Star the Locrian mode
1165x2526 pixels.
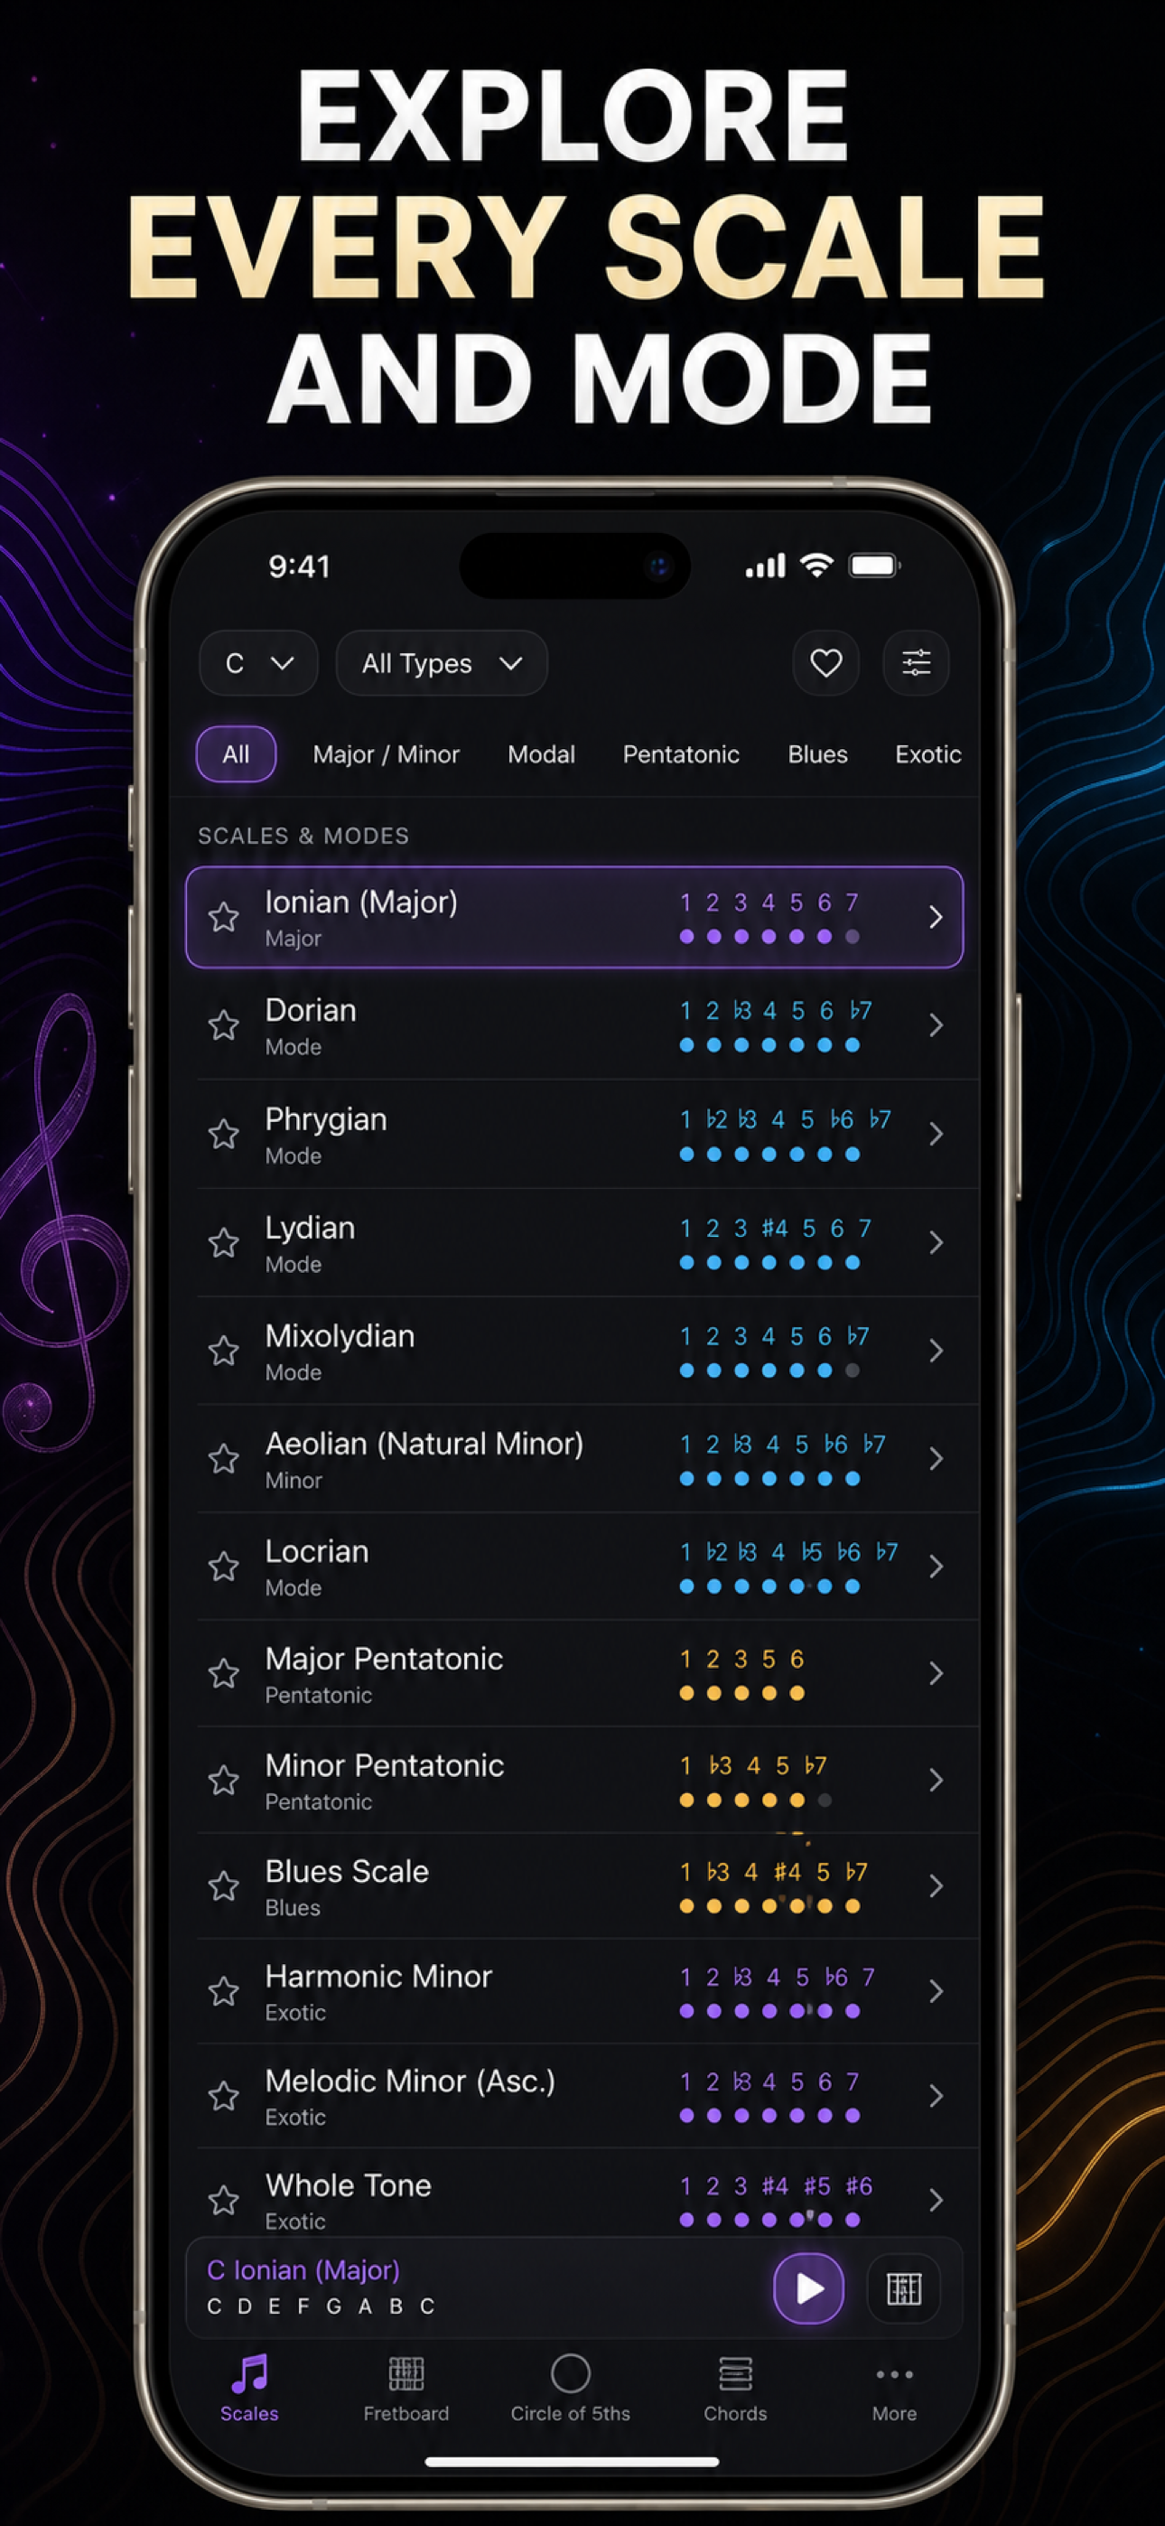tap(224, 1567)
